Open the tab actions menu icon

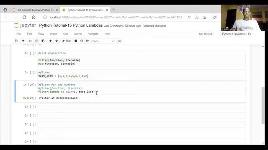[x=5, y=10]
